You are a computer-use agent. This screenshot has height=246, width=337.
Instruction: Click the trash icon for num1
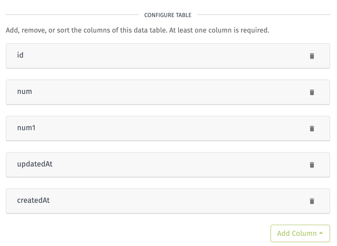312,129
